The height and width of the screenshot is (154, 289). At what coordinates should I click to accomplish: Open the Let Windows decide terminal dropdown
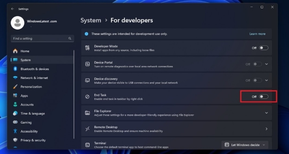[245, 145]
